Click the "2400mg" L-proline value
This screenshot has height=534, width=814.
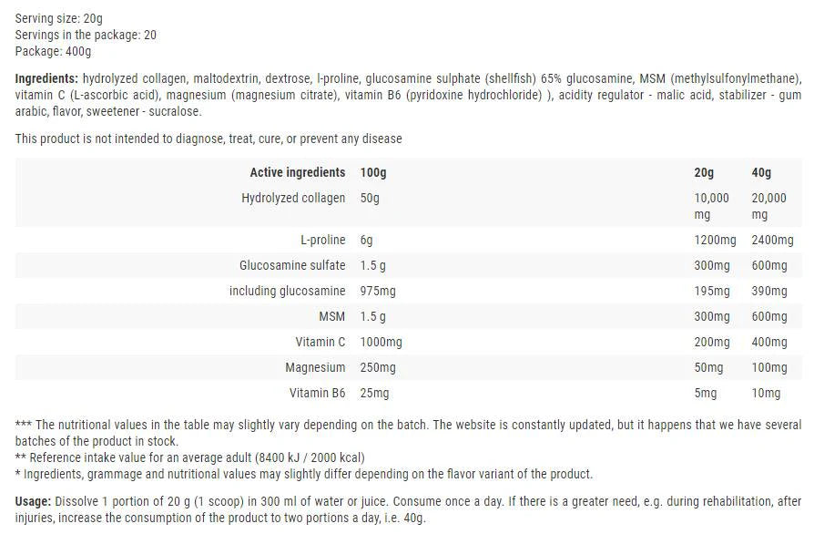pos(769,240)
